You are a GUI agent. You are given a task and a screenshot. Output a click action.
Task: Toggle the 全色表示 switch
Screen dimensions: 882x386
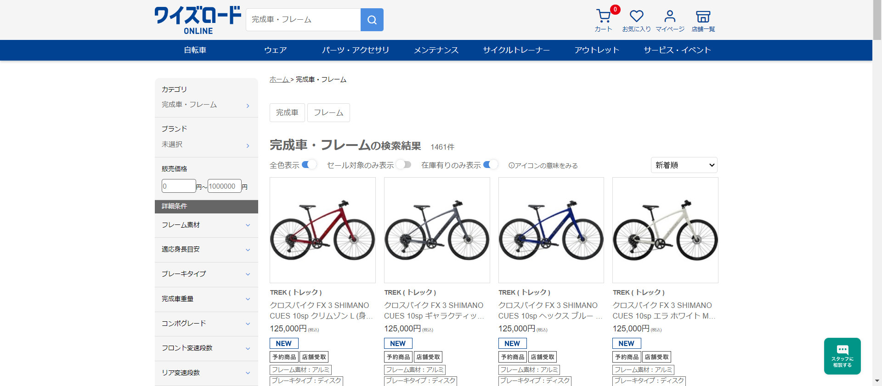tap(309, 165)
